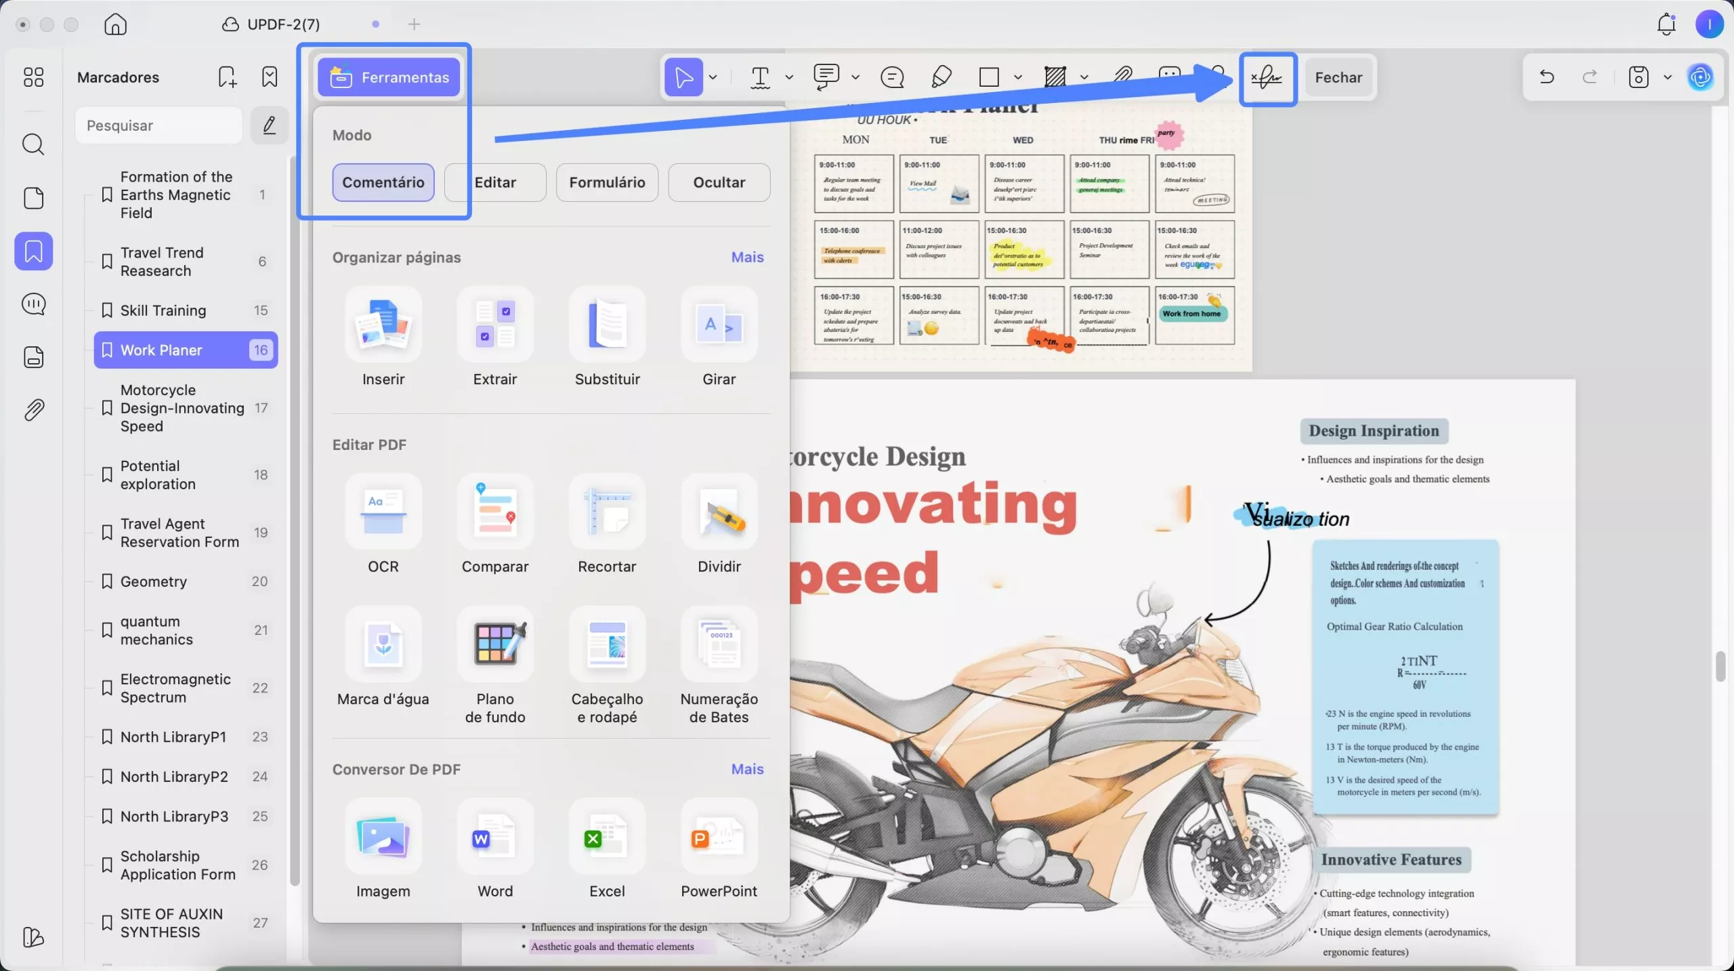1734x971 pixels.
Task: Expand the save options dropdown arrow
Action: tap(1668, 77)
